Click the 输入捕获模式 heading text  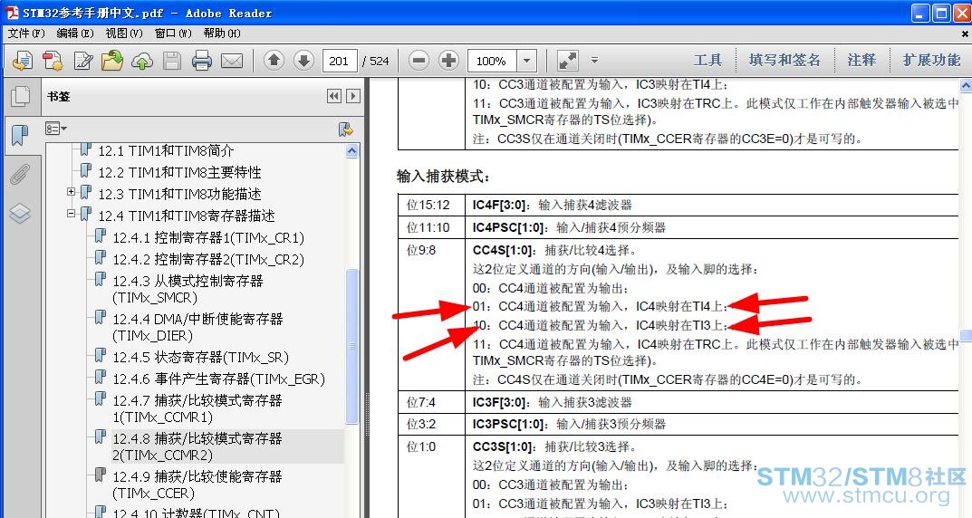(x=445, y=177)
